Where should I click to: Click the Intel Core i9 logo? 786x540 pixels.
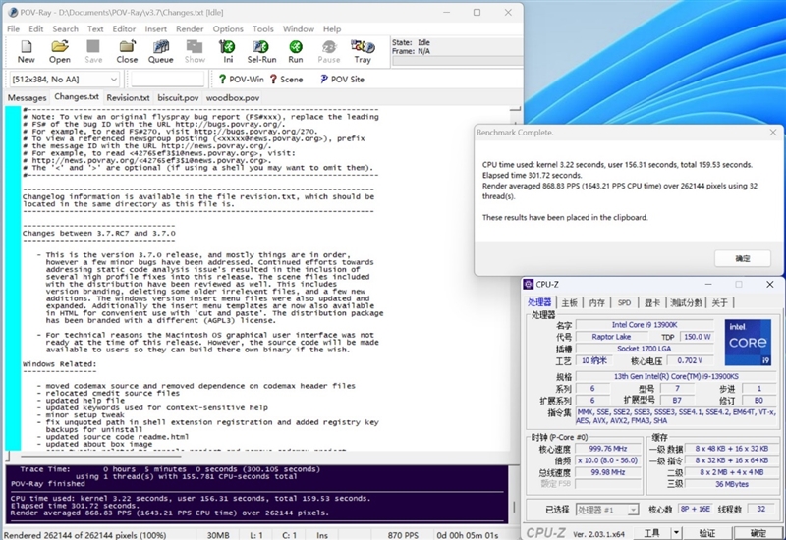click(x=748, y=342)
